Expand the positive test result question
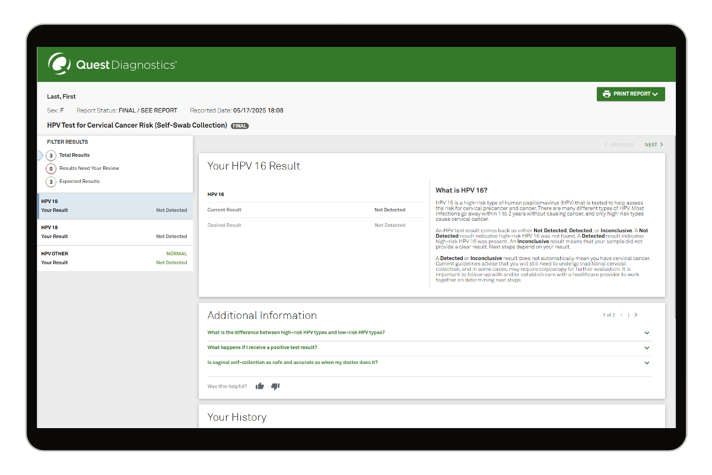 click(x=647, y=348)
